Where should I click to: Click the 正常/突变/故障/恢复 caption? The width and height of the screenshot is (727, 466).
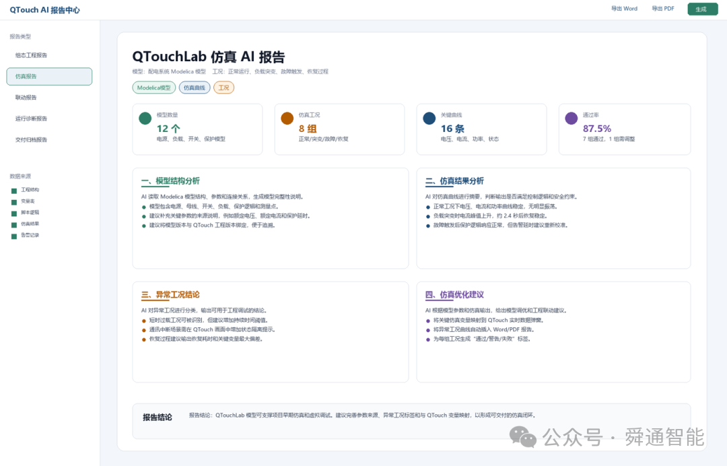pyautogui.click(x=324, y=139)
